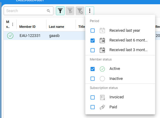The height and width of the screenshot is (118, 160).
Task: Select the Received last 6 months menu entry
Action: pyautogui.click(x=120, y=40)
